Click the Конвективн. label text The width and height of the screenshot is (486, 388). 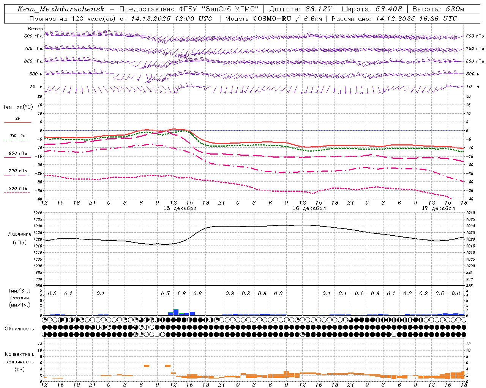(19, 354)
